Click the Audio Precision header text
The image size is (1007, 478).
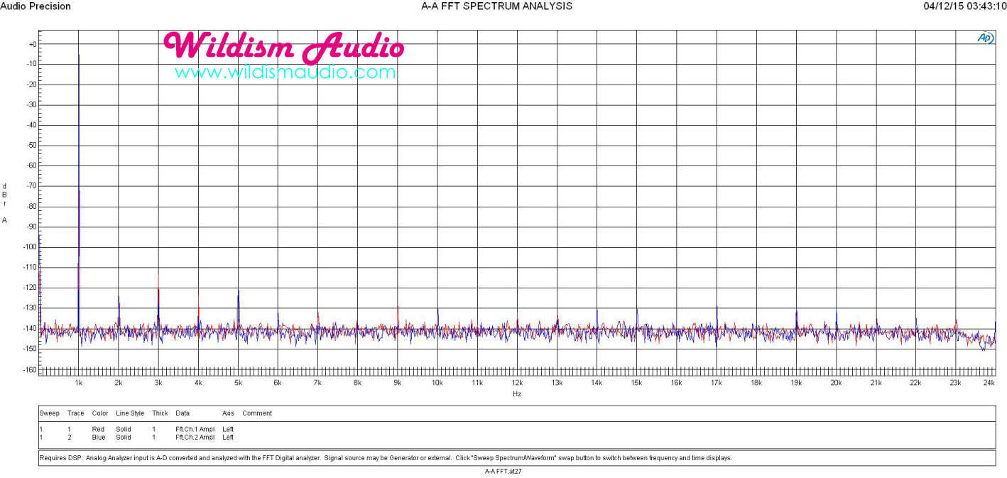pyautogui.click(x=36, y=6)
